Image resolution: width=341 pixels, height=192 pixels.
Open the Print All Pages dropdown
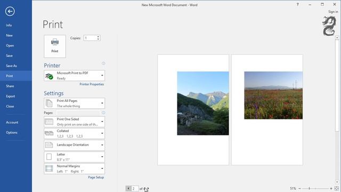[75, 103]
